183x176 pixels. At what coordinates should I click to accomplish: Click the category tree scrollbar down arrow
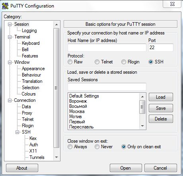point(56,157)
